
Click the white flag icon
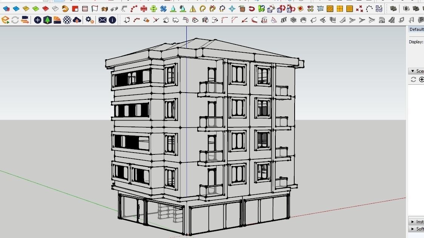[x=95, y=9]
